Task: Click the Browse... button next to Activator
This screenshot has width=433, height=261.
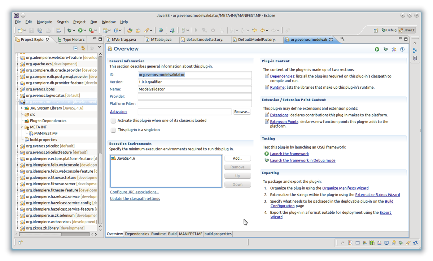Action: 242,112
